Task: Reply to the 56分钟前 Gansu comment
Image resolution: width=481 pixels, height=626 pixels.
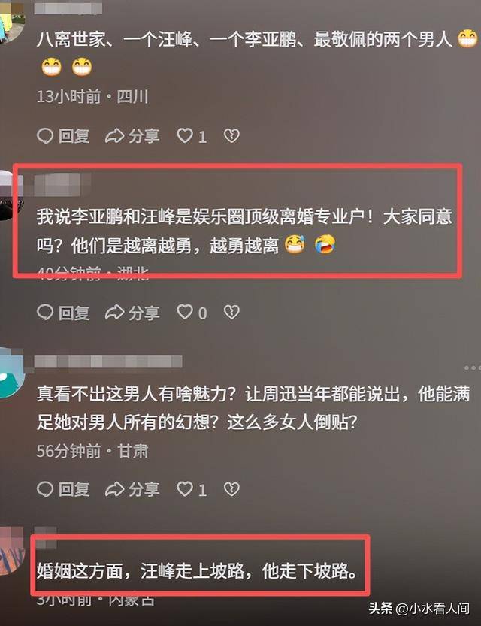Action: point(63,489)
